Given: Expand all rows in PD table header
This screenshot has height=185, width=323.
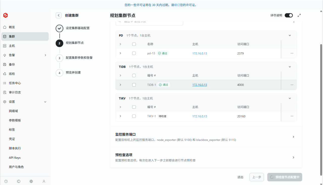Looking at the screenshot, I should 120,44.
